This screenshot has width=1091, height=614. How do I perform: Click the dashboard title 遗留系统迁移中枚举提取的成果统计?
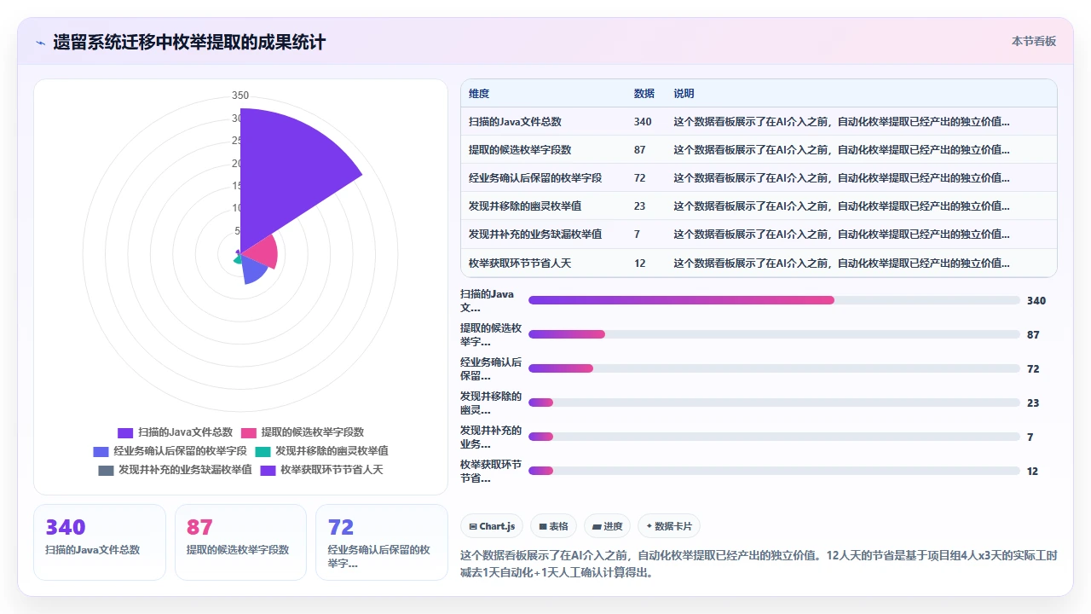pyautogui.click(x=189, y=42)
